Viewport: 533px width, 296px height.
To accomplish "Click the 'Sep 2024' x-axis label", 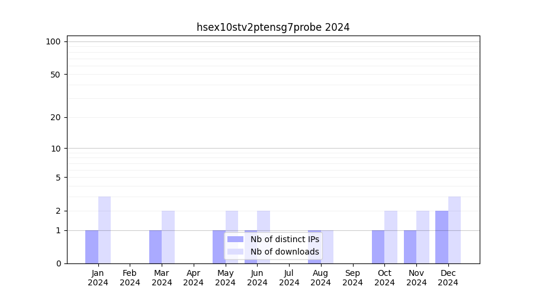I will [x=352, y=278].
